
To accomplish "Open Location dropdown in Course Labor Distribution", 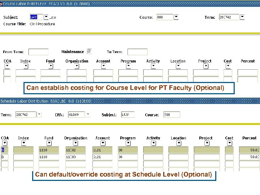I will 178,66.
